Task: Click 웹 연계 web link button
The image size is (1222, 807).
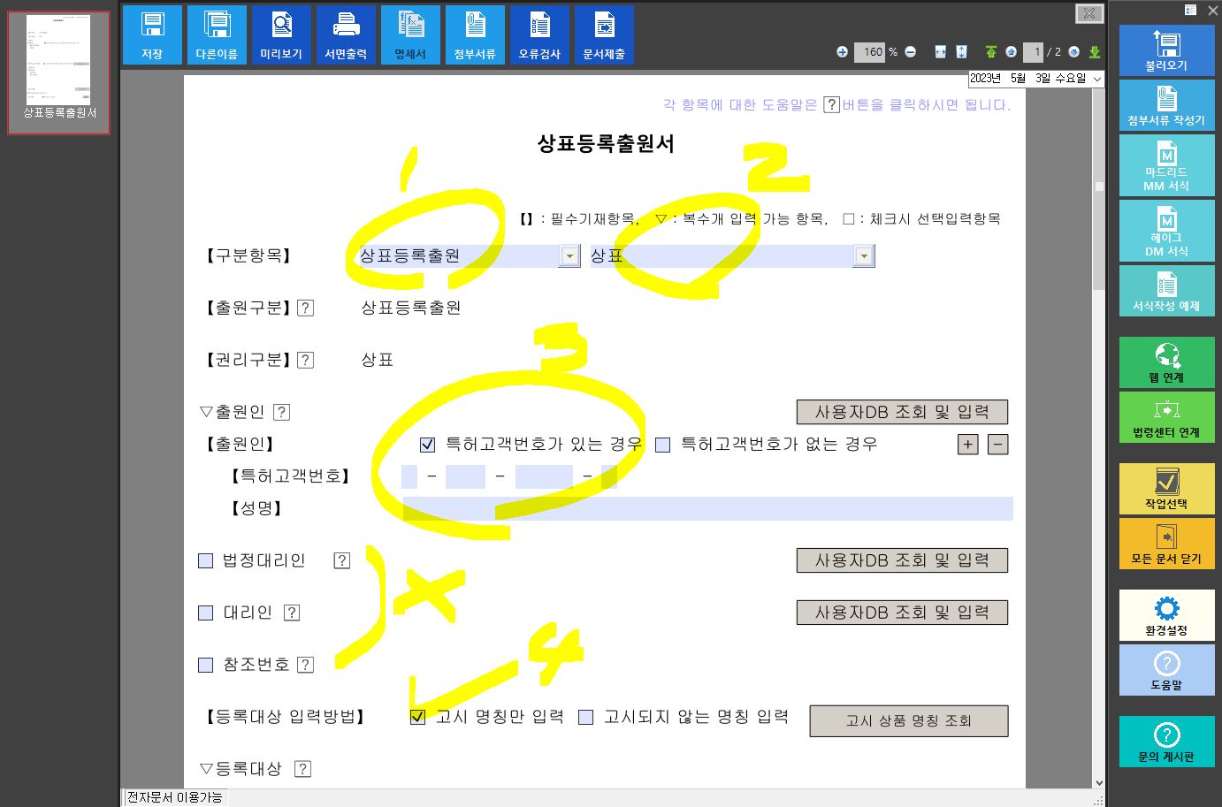Action: (x=1166, y=362)
